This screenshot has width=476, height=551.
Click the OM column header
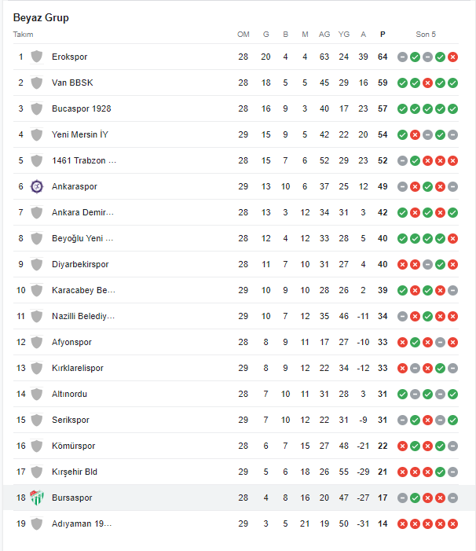(243, 35)
